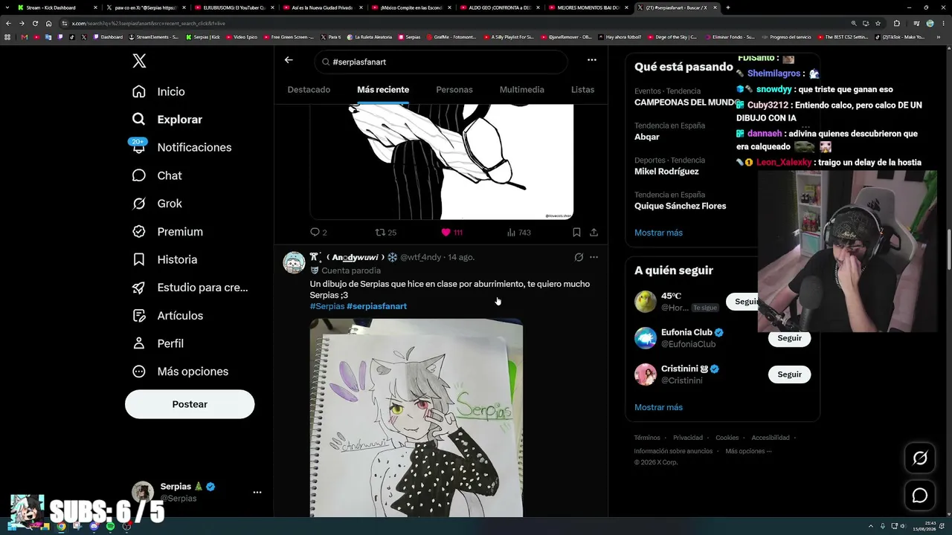Screen dimensions: 952x535
Task: Follow Cristinini
Action: click(x=789, y=374)
